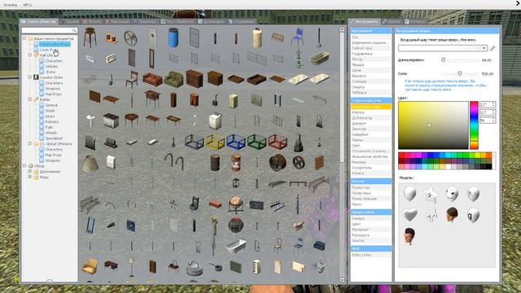Expand the Дополнения tree node
521x293 pixels.
click(29, 172)
